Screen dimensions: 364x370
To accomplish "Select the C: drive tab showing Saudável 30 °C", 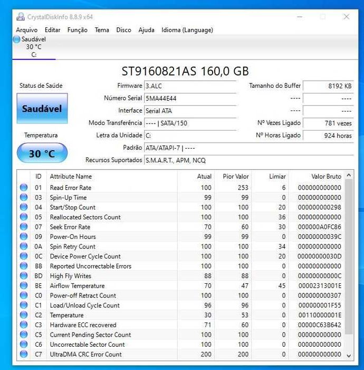I will (34, 47).
